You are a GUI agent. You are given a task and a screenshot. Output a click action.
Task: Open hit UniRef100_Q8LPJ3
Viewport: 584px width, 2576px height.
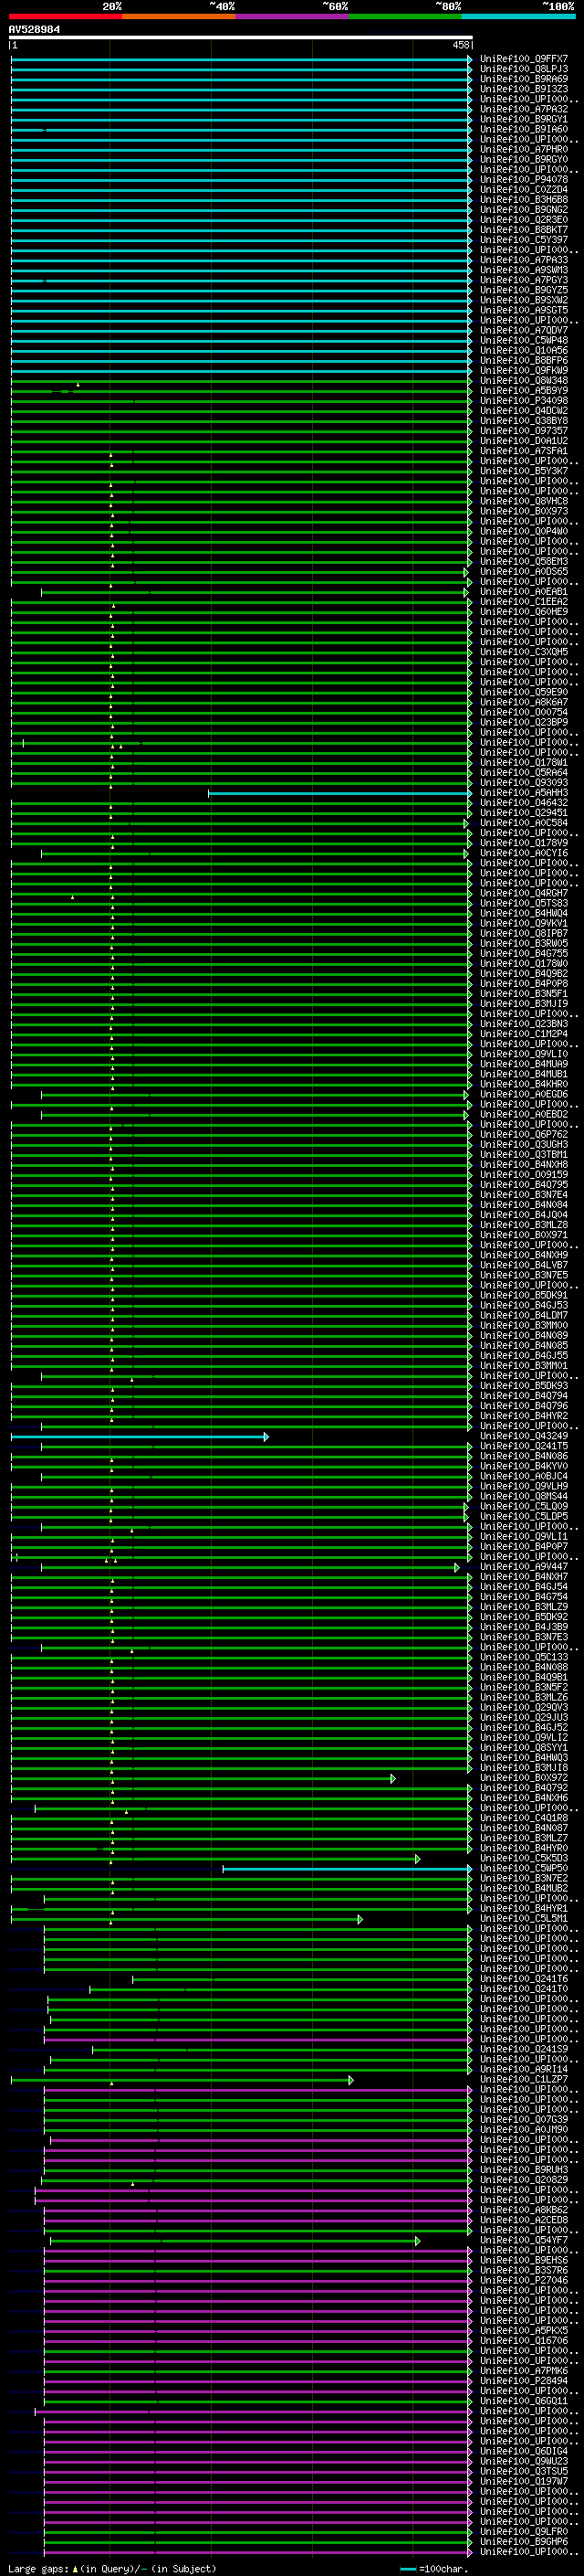coord(524,69)
